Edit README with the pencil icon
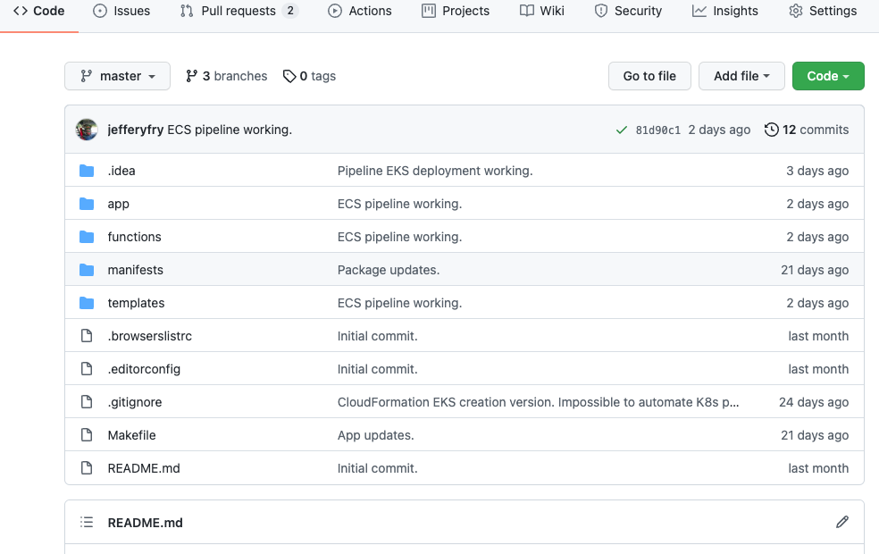The width and height of the screenshot is (879, 554). pos(842,522)
